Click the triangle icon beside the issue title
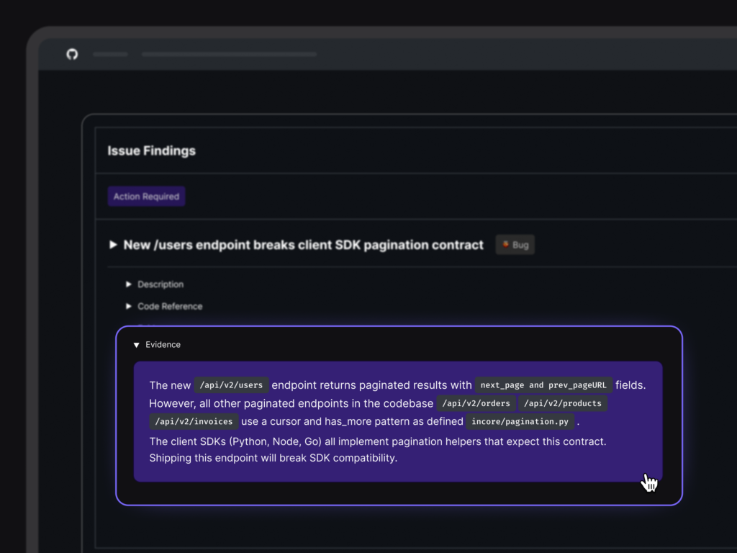The height and width of the screenshot is (553, 737). click(x=113, y=245)
